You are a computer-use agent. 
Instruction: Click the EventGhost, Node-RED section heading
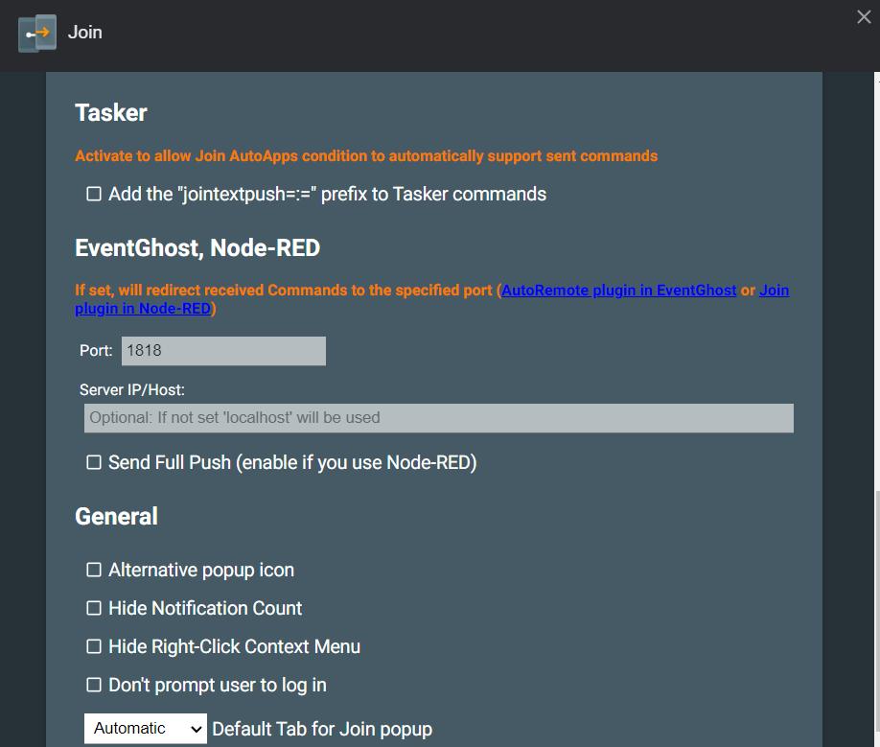197,248
